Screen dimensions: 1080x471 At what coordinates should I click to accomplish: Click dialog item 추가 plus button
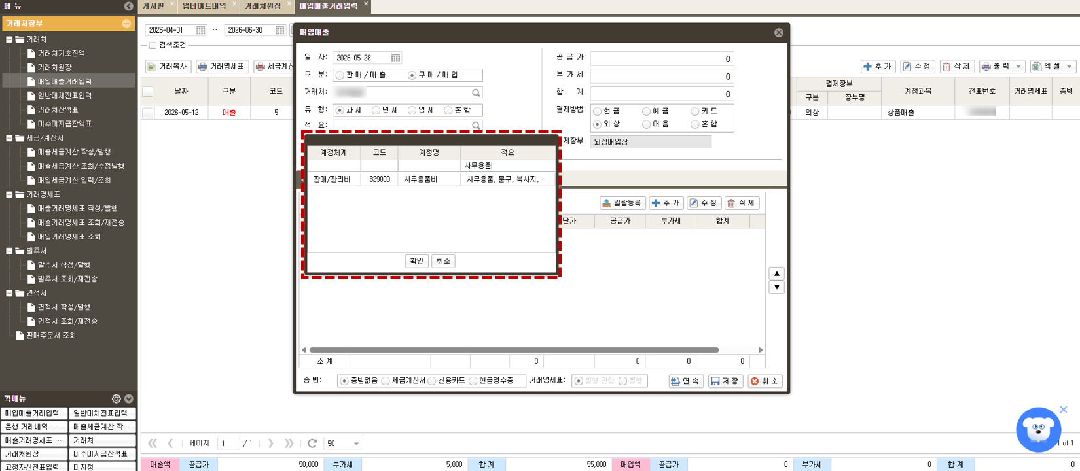pyautogui.click(x=666, y=203)
